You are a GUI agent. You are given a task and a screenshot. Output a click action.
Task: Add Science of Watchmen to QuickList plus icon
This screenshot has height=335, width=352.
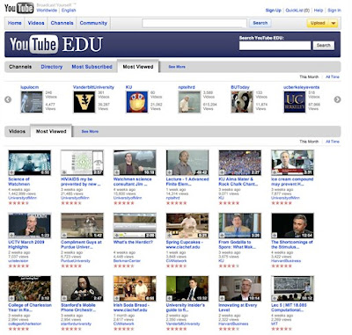pyautogui.click(x=11, y=172)
